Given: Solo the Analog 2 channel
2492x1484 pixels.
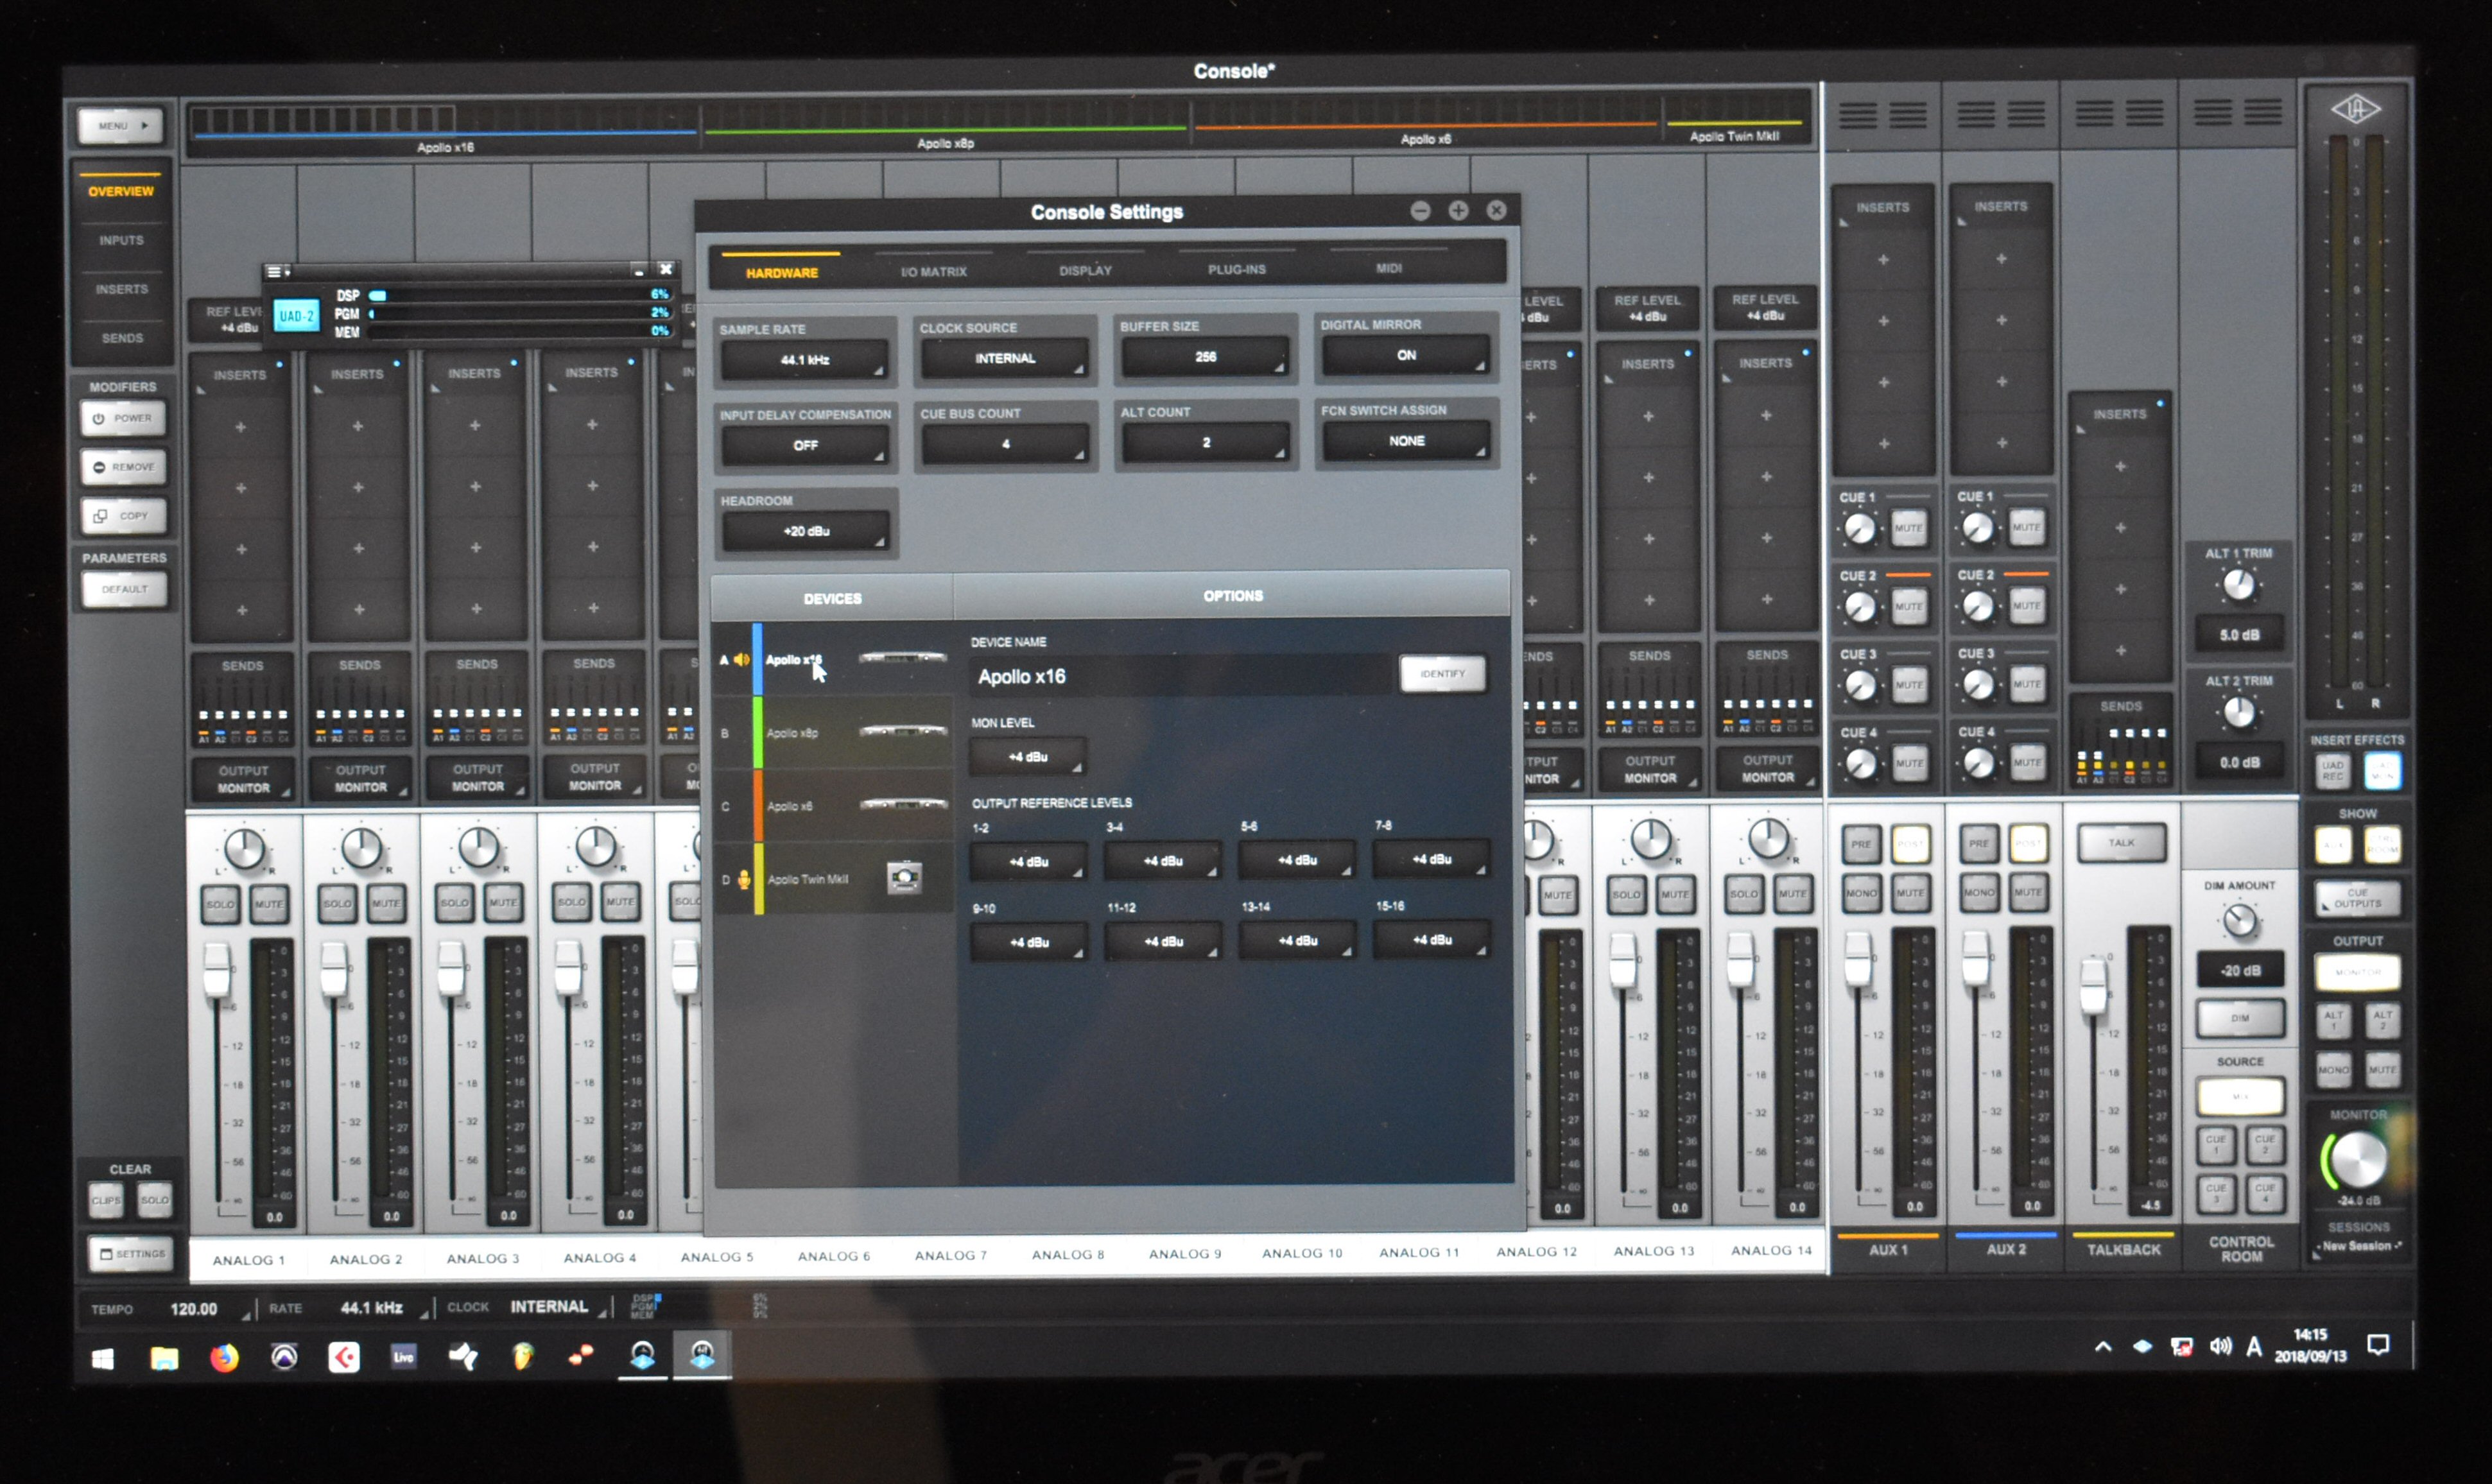Looking at the screenshot, I should click(337, 903).
